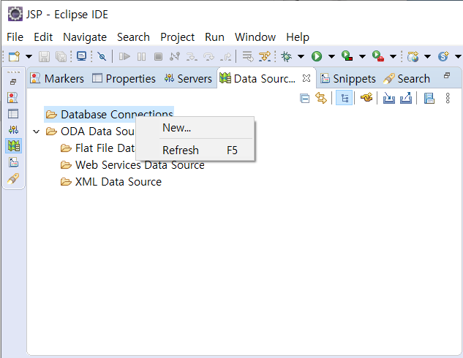Open the Window menu
This screenshot has width=463, height=358.
(255, 37)
